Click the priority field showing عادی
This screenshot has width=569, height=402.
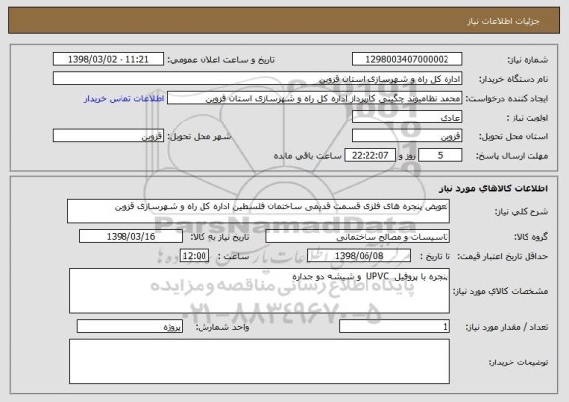pyautogui.click(x=407, y=118)
